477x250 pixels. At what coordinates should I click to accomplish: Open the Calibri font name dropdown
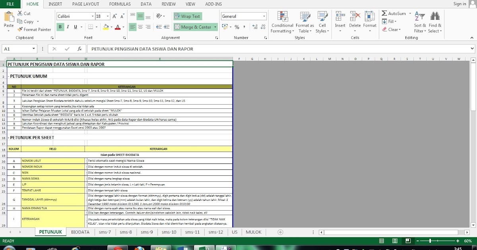tap(92, 16)
